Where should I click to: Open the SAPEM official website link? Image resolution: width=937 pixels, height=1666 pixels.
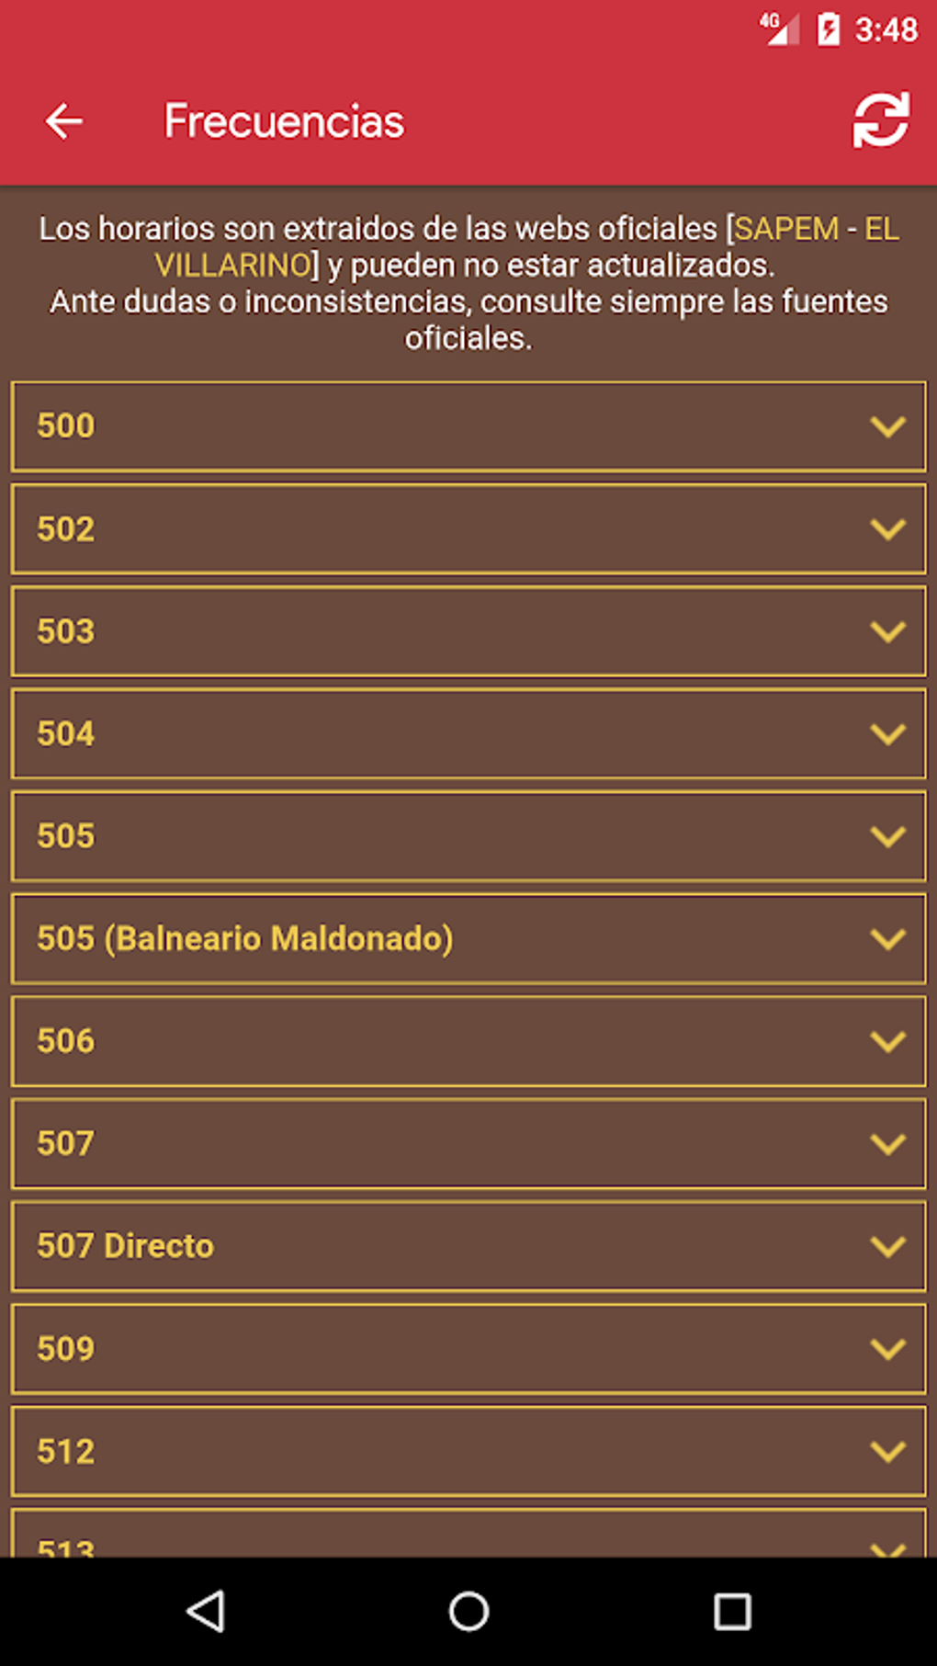(x=786, y=229)
